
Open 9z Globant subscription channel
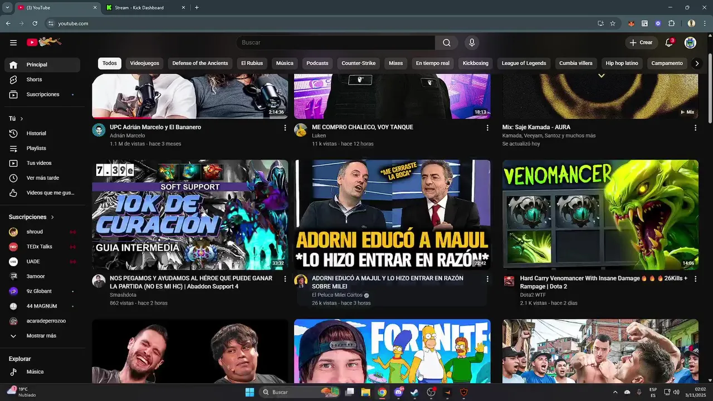pyautogui.click(x=42, y=291)
